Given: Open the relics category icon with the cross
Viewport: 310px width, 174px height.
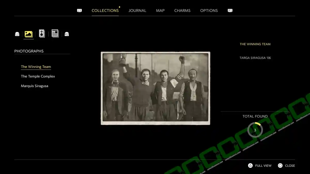Looking at the screenshot, I should click(42, 34).
